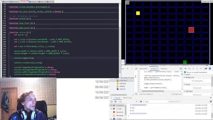Toggle Pause on caught exceptions checkbox
The height and width of the screenshot is (120, 213).
[185, 72]
